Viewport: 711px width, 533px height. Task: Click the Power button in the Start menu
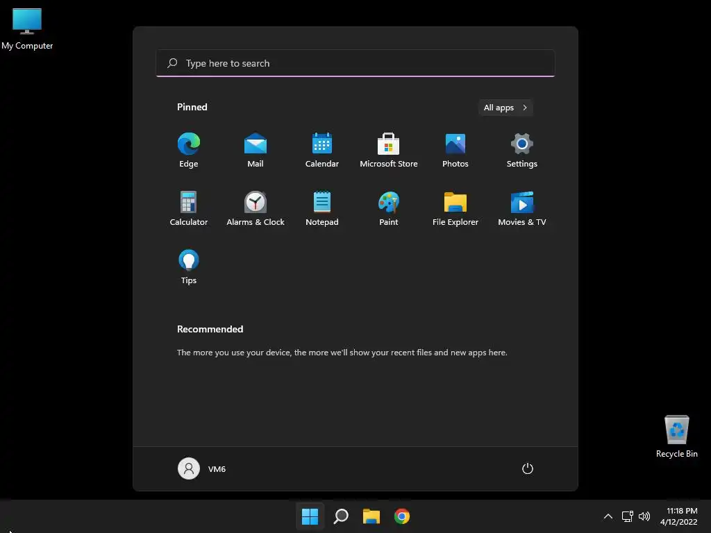pos(528,468)
